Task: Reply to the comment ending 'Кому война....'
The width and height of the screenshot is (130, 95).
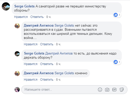Action: 47,44
